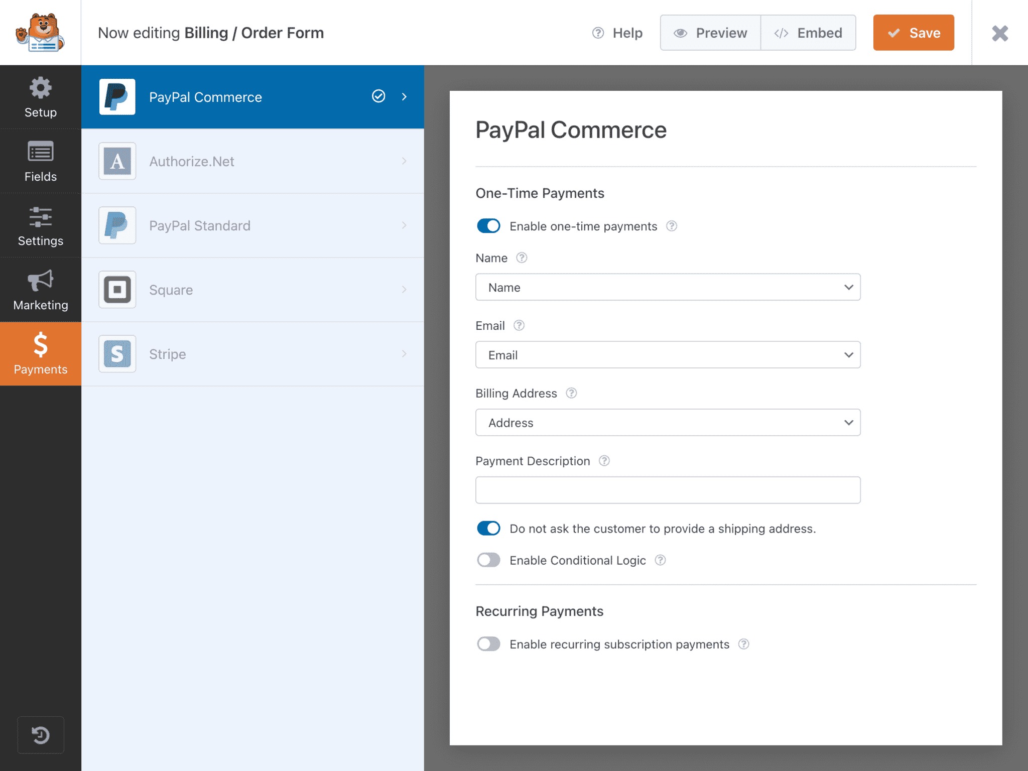Viewport: 1028px width, 771px height.
Task: Click the Billing / Order Form title
Action: 254,33
